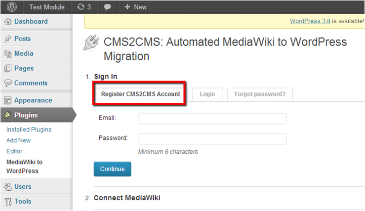Click the WordPress logo icon
This screenshot has width=365, height=211.
(12, 7)
